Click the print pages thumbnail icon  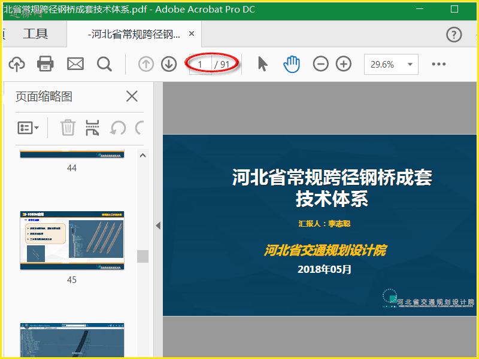92,127
